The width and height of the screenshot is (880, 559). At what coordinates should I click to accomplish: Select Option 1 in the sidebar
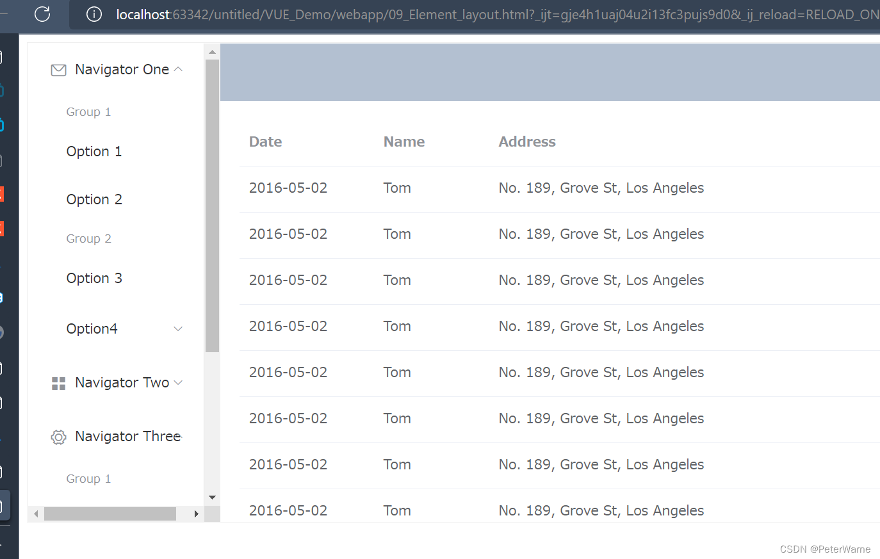coord(94,152)
